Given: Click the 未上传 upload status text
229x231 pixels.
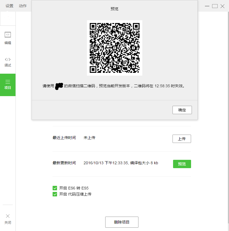Looking at the screenshot, I should tap(89, 138).
